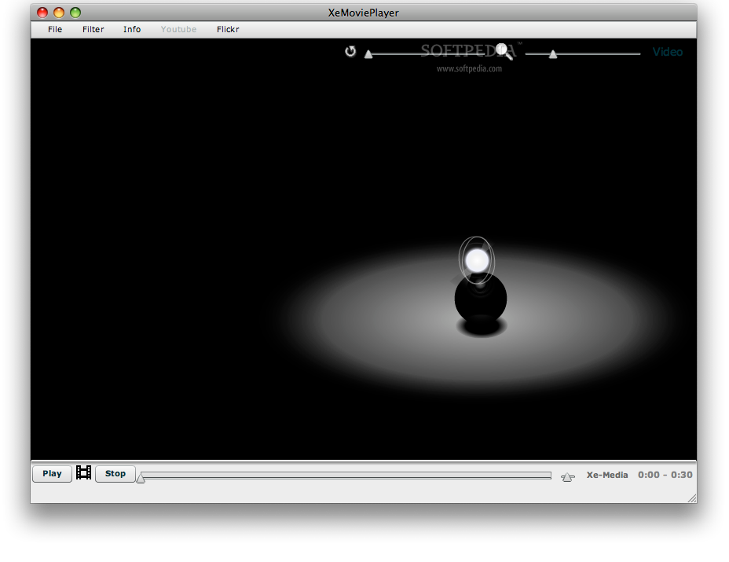This screenshot has height=562, width=729.
Task: Click the middle of the seek bar
Action: coord(346,475)
